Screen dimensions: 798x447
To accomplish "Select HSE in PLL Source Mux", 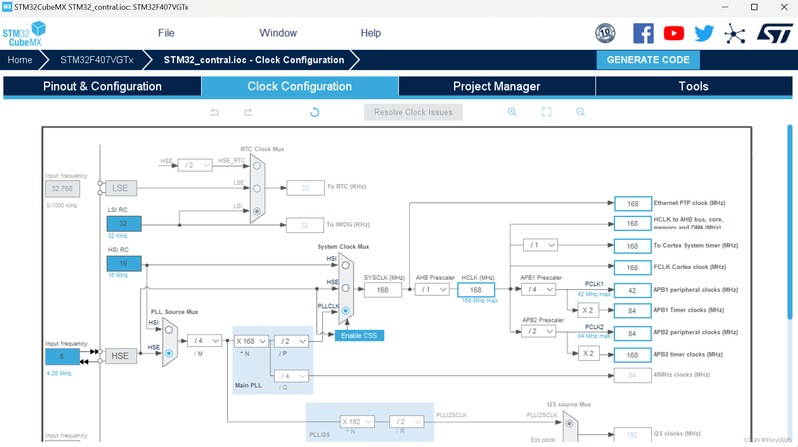I will point(169,353).
